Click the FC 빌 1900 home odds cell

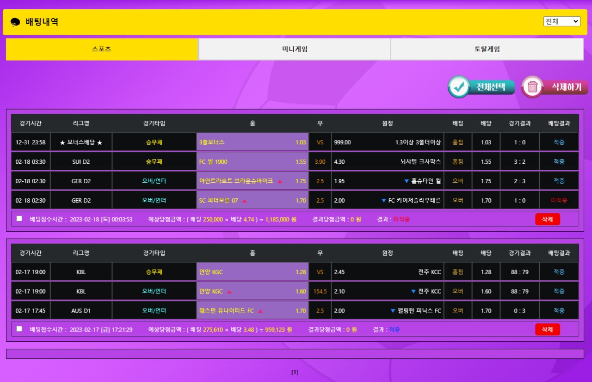pyautogui.click(x=253, y=162)
